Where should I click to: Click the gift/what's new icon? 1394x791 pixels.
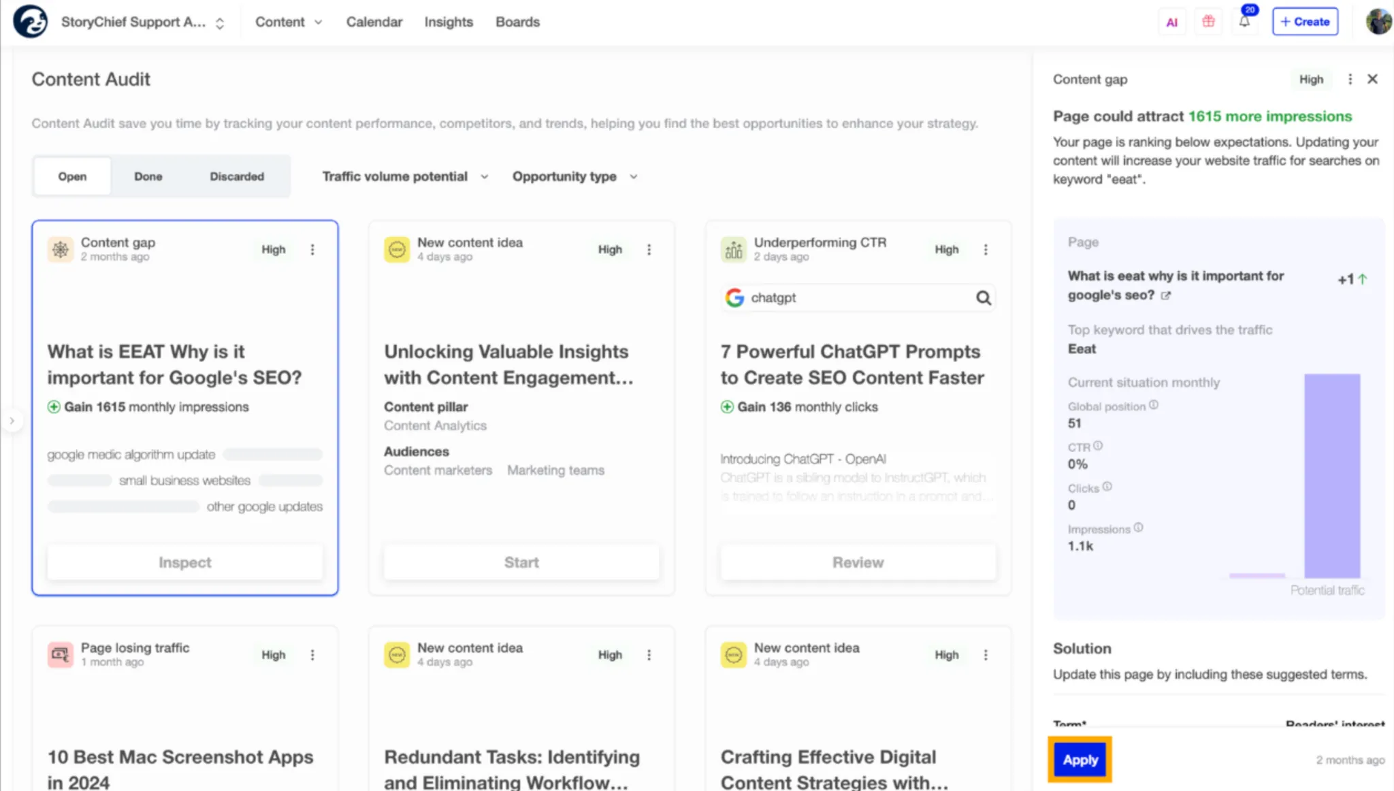pyautogui.click(x=1209, y=21)
